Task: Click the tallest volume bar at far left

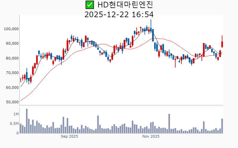Action: (26, 121)
